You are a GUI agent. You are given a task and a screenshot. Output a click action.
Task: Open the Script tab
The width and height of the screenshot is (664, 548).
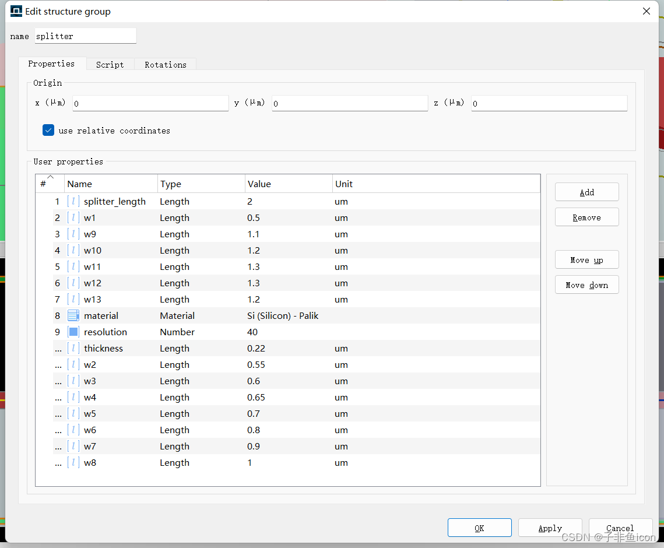(x=110, y=64)
